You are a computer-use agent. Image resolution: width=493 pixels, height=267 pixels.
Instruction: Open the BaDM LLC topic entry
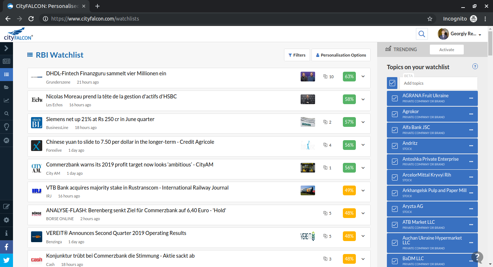click(x=432, y=261)
